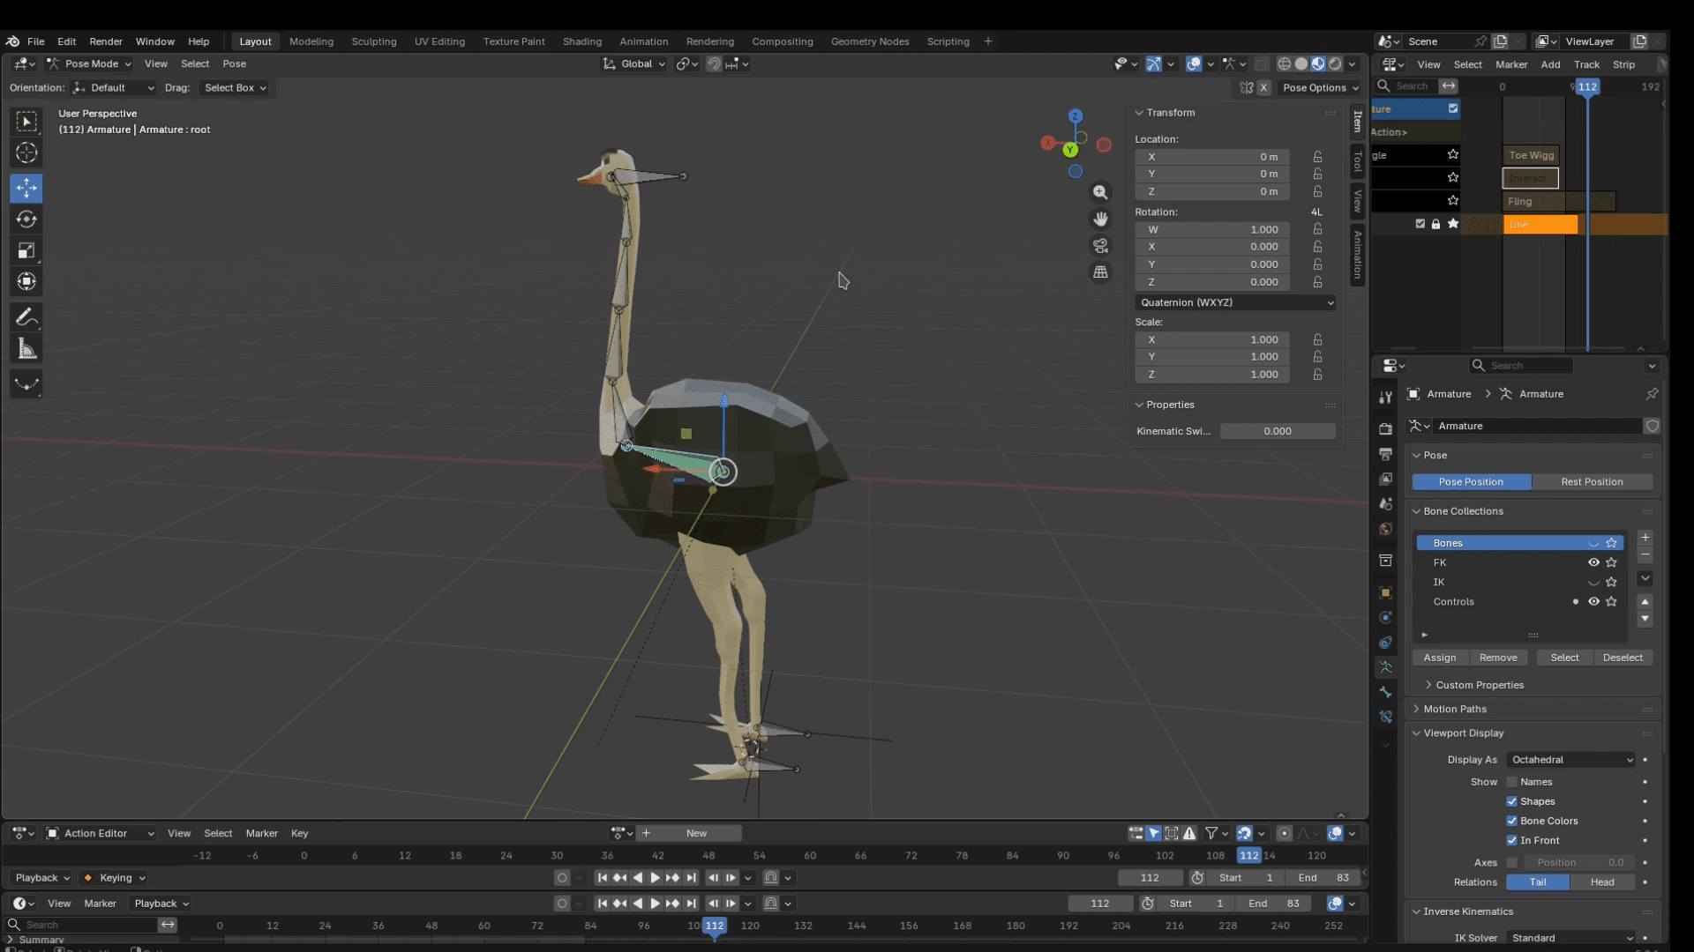Image resolution: width=1694 pixels, height=952 pixels.
Task: Open the Render properties tab
Action: pyautogui.click(x=1384, y=429)
